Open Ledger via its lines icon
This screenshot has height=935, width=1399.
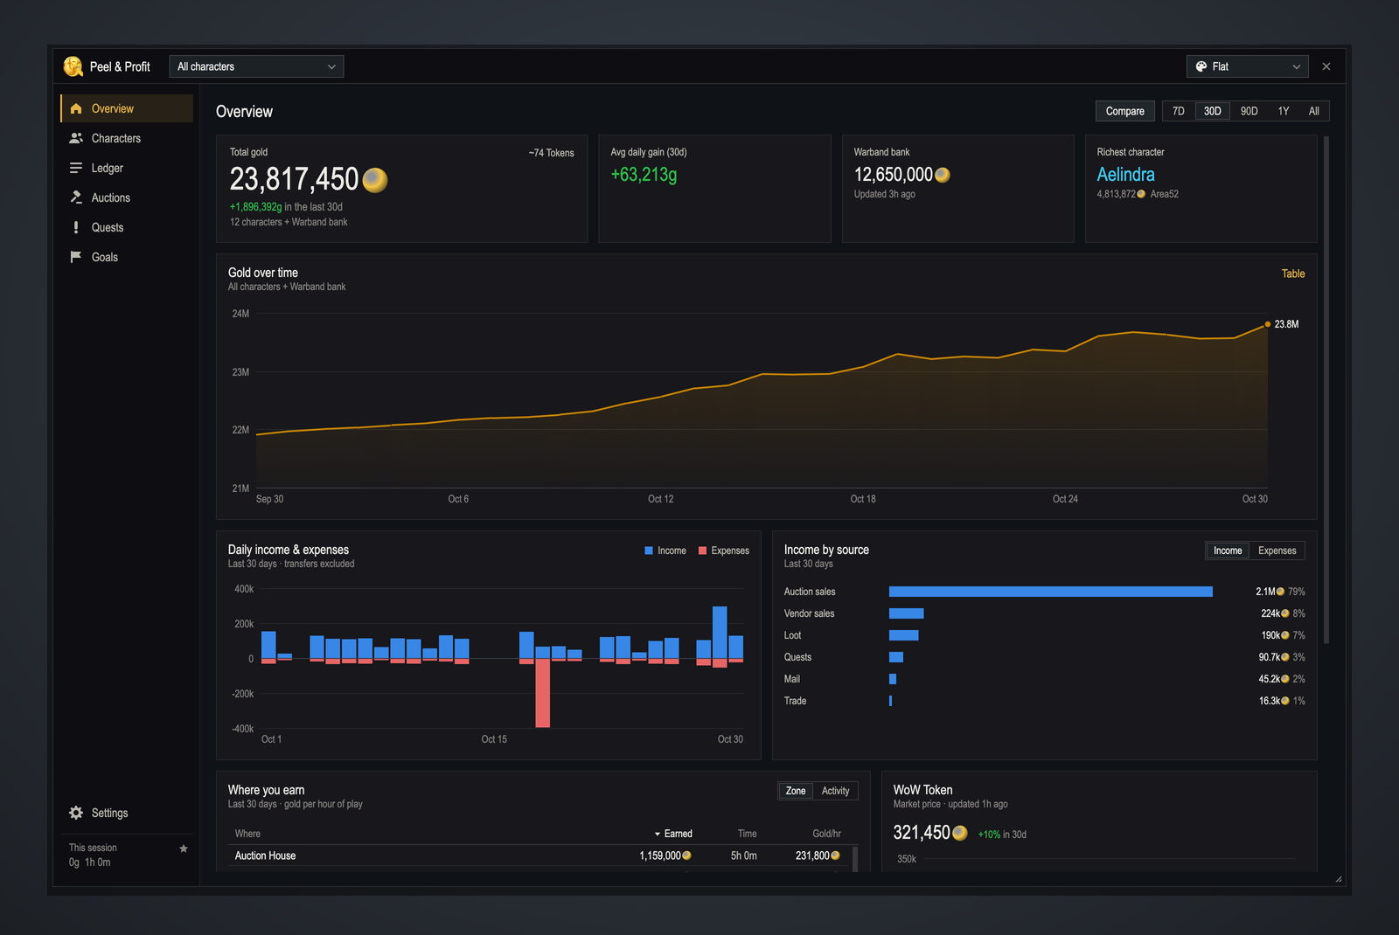click(76, 168)
